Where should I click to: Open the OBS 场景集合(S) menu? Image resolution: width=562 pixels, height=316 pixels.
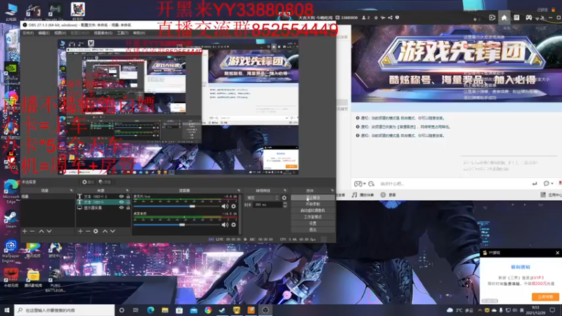[x=103, y=33]
